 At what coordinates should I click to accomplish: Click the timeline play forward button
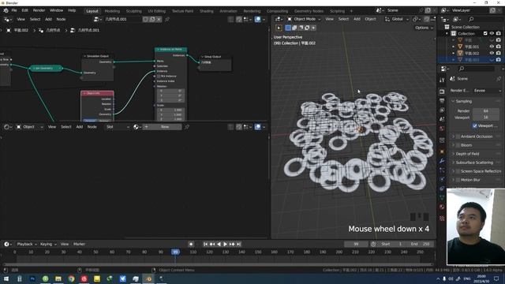coord(226,244)
